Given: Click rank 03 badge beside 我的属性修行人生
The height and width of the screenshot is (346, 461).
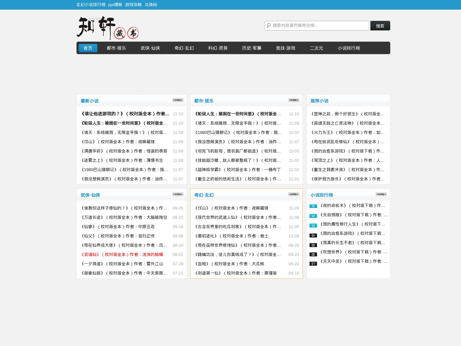Looking at the screenshot, I should pos(313,226).
